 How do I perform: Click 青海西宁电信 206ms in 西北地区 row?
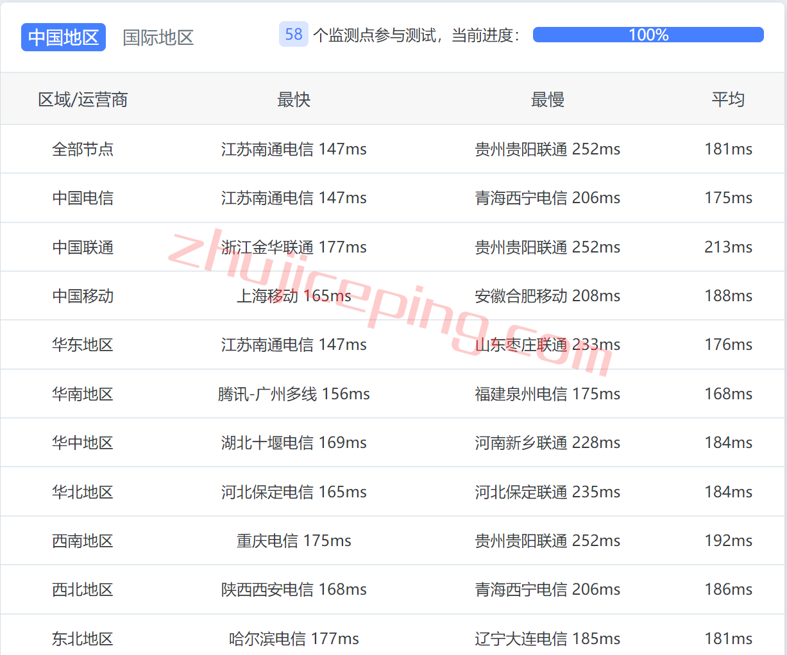[x=548, y=590]
